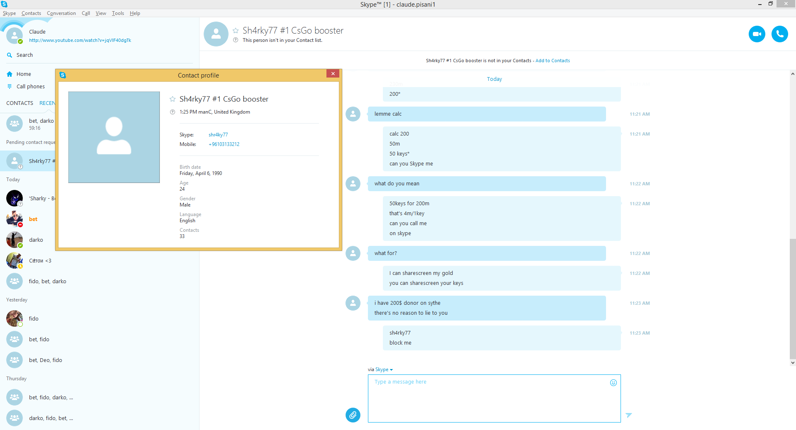The height and width of the screenshot is (430, 796).
Task: Open the 'darko, fido, bet, ...' conversation
Action: tap(100, 418)
